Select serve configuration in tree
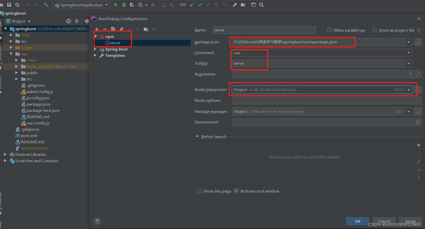The height and width of the screenshot is (229, 425). [115, 43]
